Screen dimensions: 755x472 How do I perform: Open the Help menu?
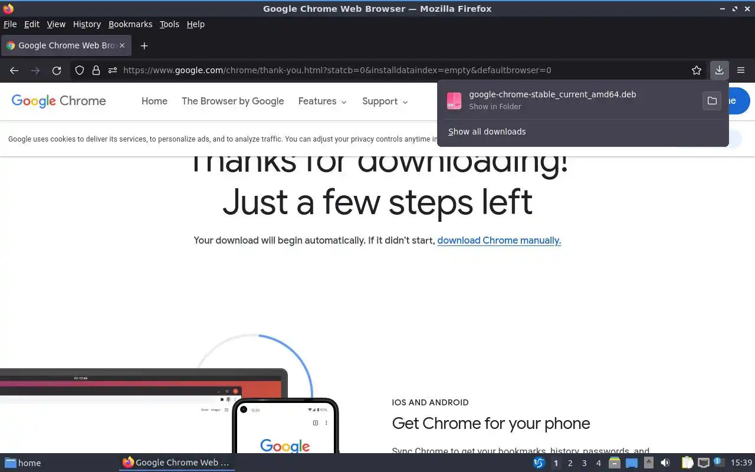coord(195,24)
